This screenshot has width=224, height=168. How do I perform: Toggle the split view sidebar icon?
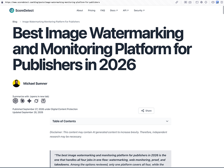pyautogui.click(x=222, y=2)
